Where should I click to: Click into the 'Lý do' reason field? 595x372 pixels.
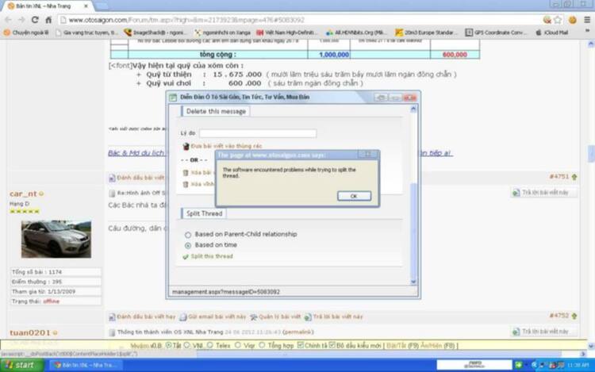pyautogui.click(x=258, y=133)
